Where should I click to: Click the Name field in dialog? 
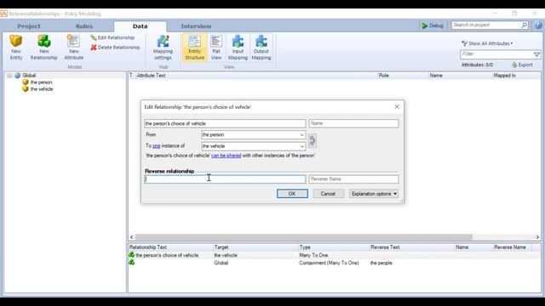(x=353, y=123)
